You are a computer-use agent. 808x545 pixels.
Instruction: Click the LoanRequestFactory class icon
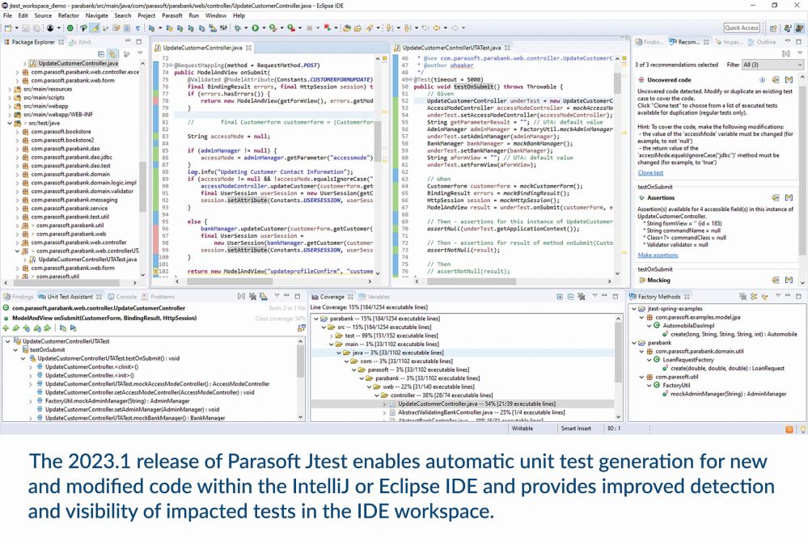656,359
